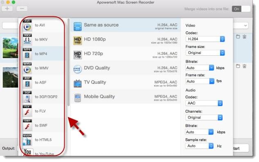
Task: Toggle Merge videos into one file switch
Action: click(241, 9)
